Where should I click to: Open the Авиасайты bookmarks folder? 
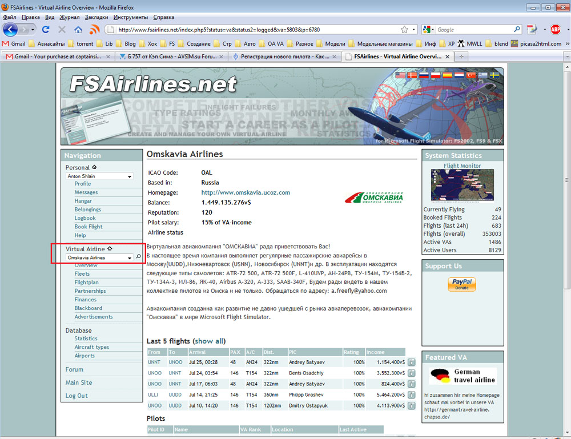point(47,44)
